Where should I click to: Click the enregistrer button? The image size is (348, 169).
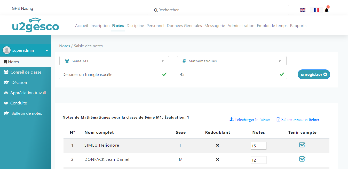[314, 74]
